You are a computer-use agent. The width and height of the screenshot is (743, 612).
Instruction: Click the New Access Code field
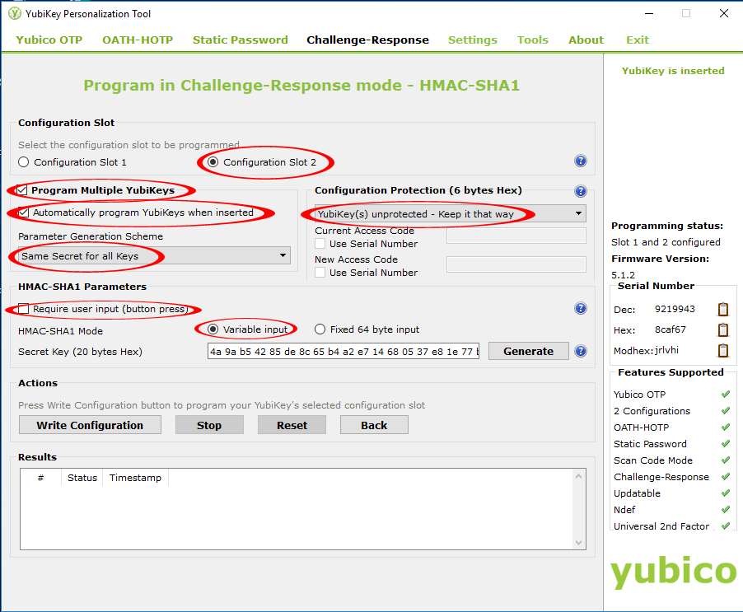(516, 264)
